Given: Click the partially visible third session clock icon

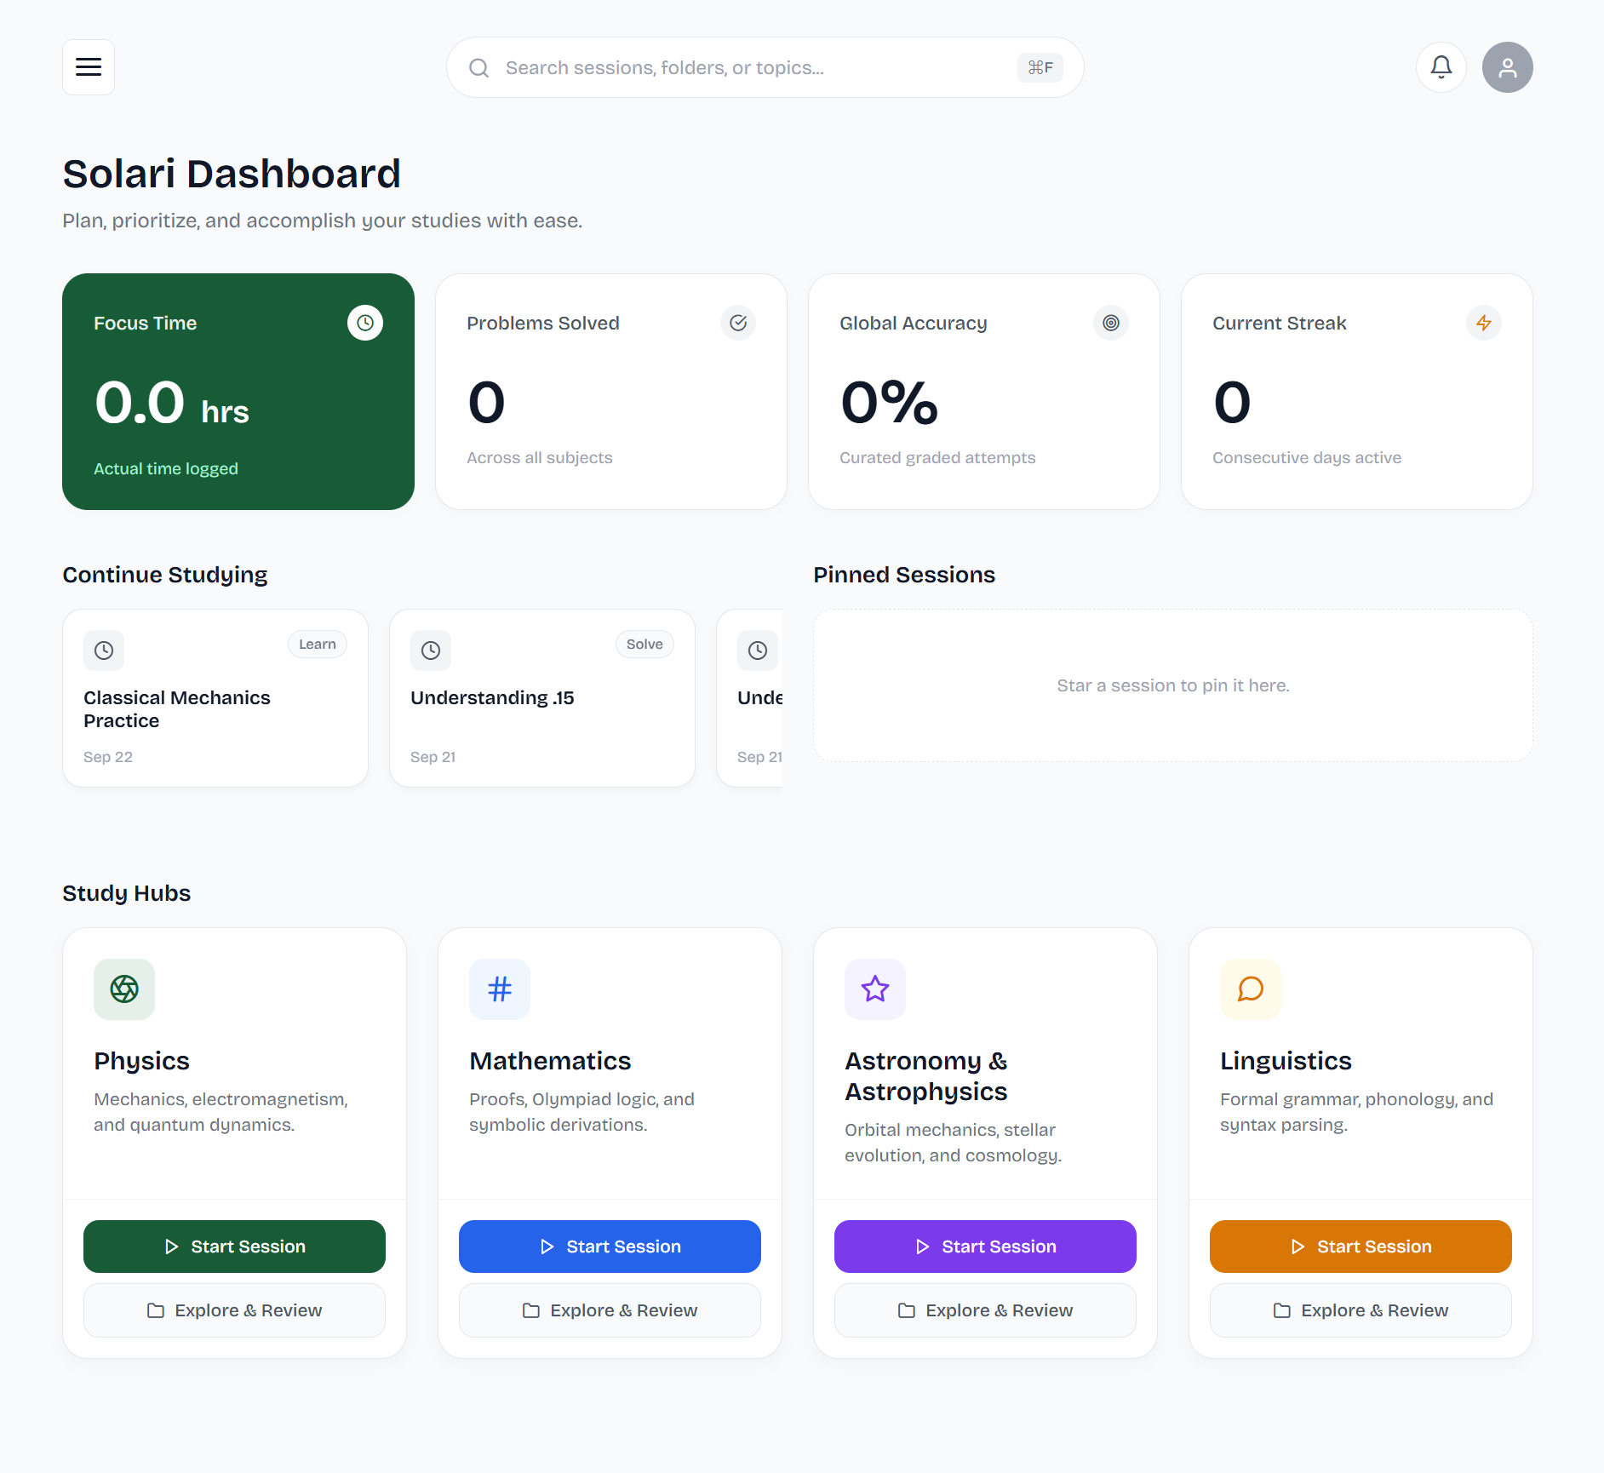Looking at the screenshot, I should click(758, 651).
